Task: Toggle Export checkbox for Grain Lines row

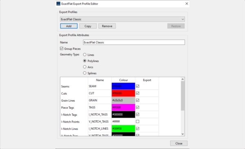Action: click(x=138, y=100)
